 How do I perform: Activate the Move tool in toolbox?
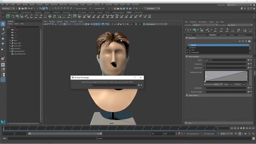(3, 39)
